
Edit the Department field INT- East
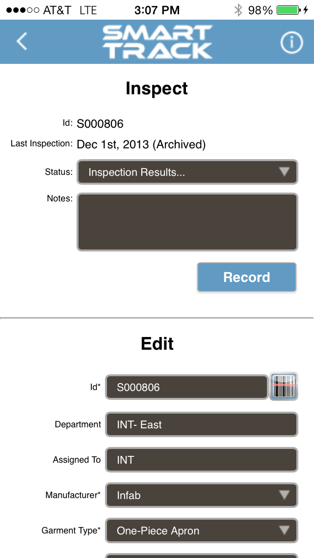click(x=201, y=424)
